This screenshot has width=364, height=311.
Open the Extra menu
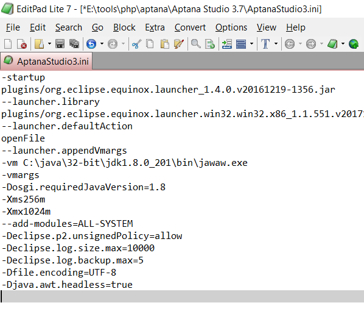(155, 27)
